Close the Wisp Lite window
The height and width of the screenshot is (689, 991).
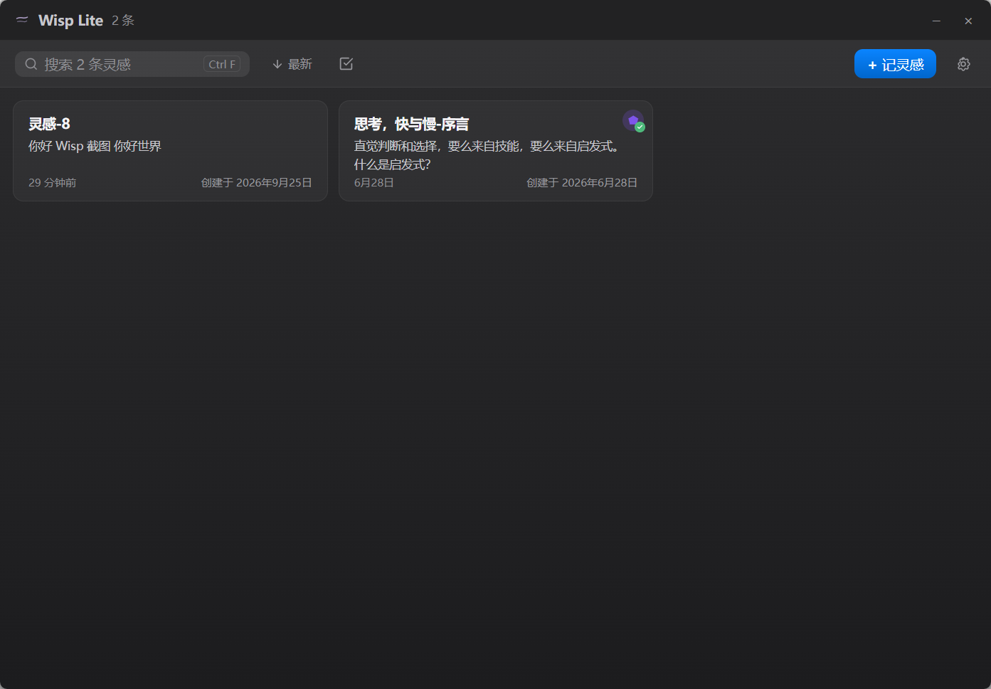968,21
